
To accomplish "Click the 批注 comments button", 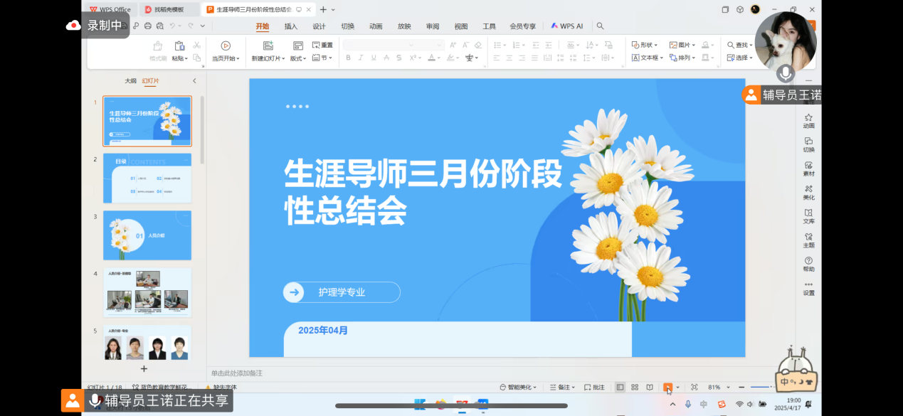I will pos(595,388).
